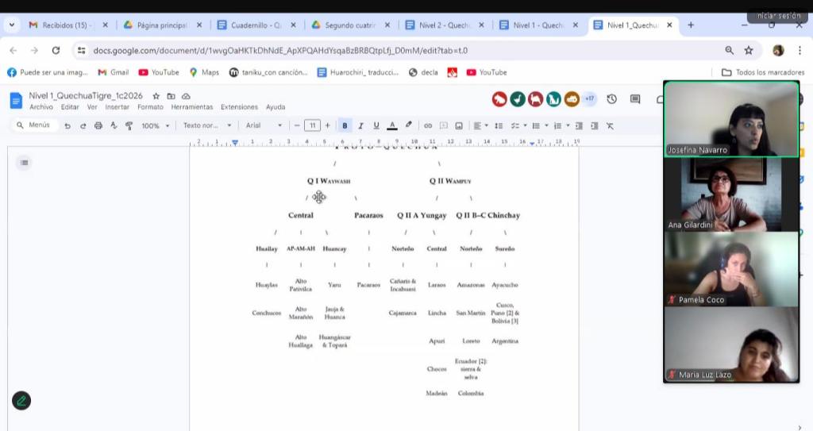Print the document using printer icon
This screenshot has height=431, width=813.
[x=98, y=125]
